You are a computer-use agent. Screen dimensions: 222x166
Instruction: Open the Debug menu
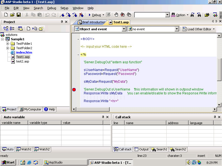[52, 8]
